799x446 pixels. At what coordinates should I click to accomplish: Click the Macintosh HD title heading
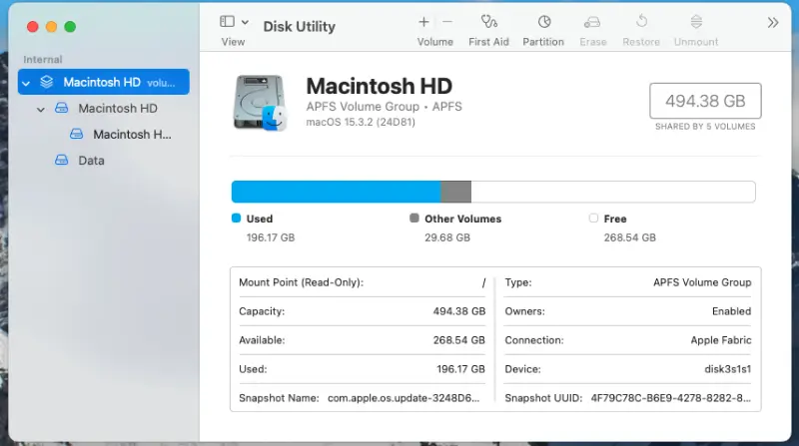[380, 86]
